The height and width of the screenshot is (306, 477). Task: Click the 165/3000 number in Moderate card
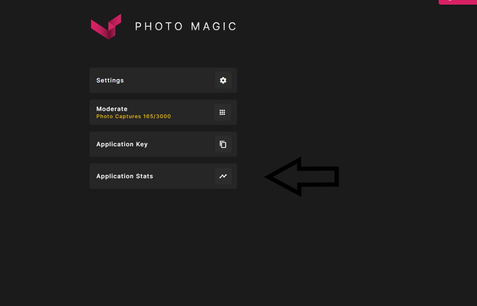(x=157, y=116)
